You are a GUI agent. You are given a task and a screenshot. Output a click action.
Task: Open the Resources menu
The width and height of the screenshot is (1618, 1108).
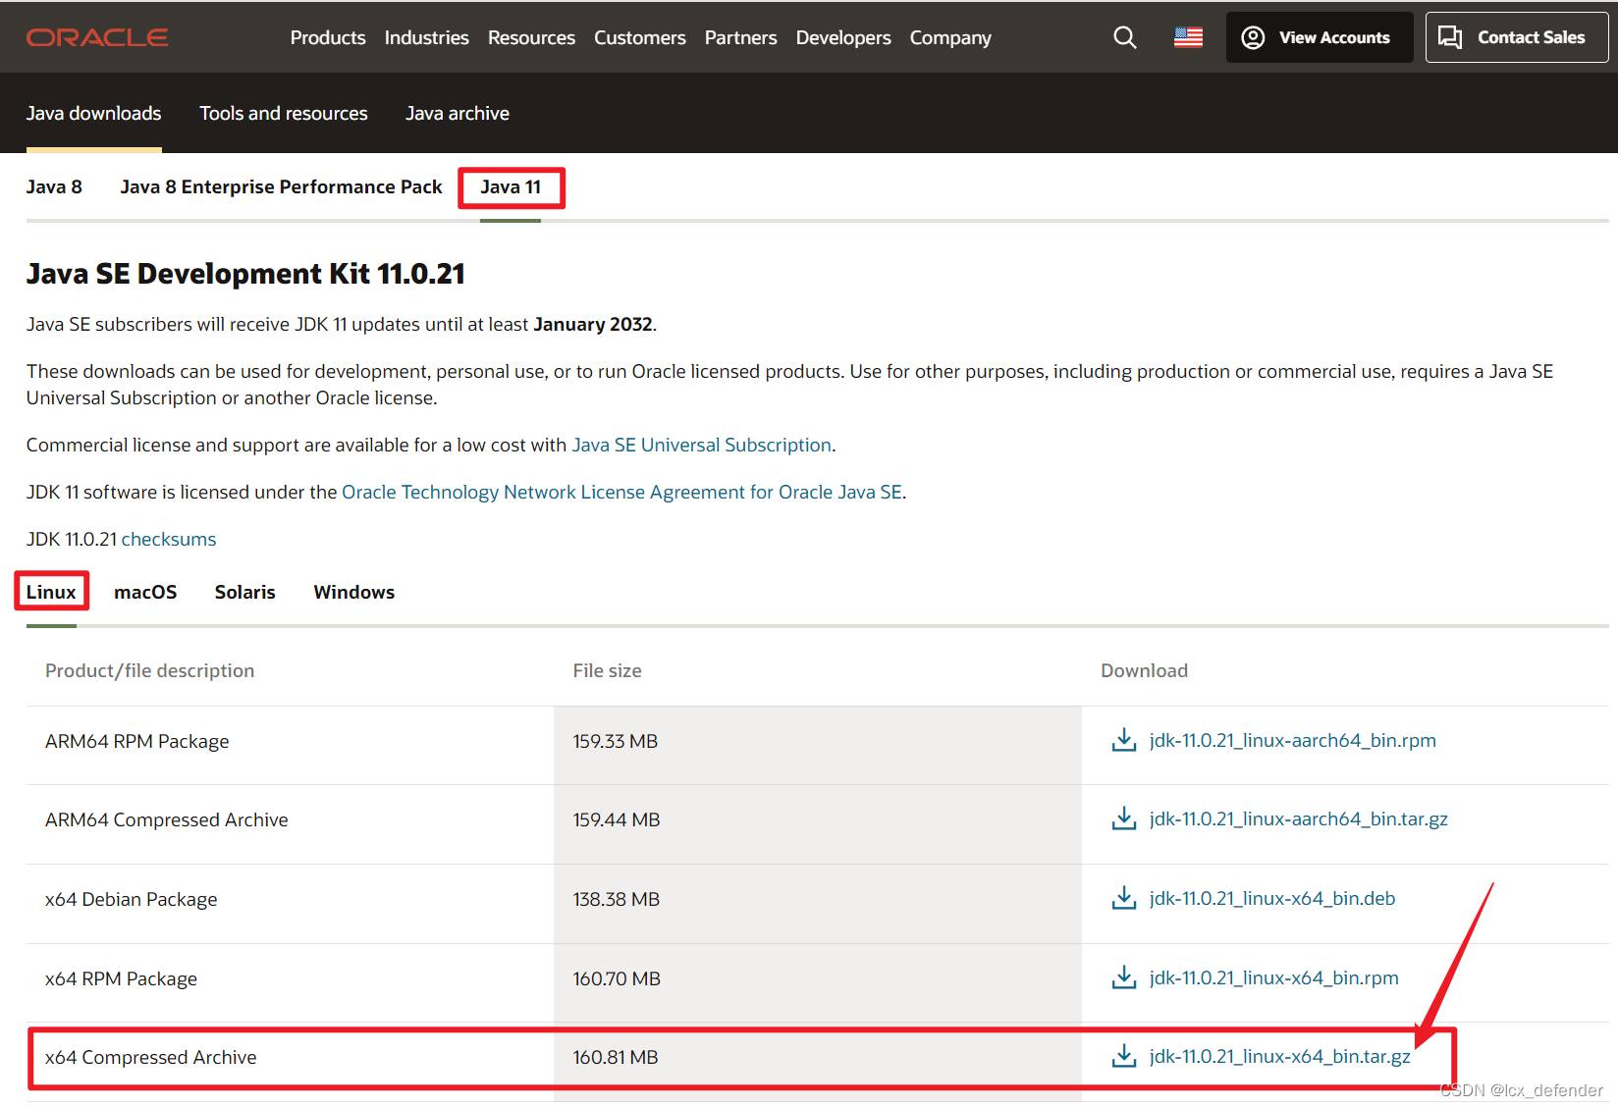(x=531, y=37)
